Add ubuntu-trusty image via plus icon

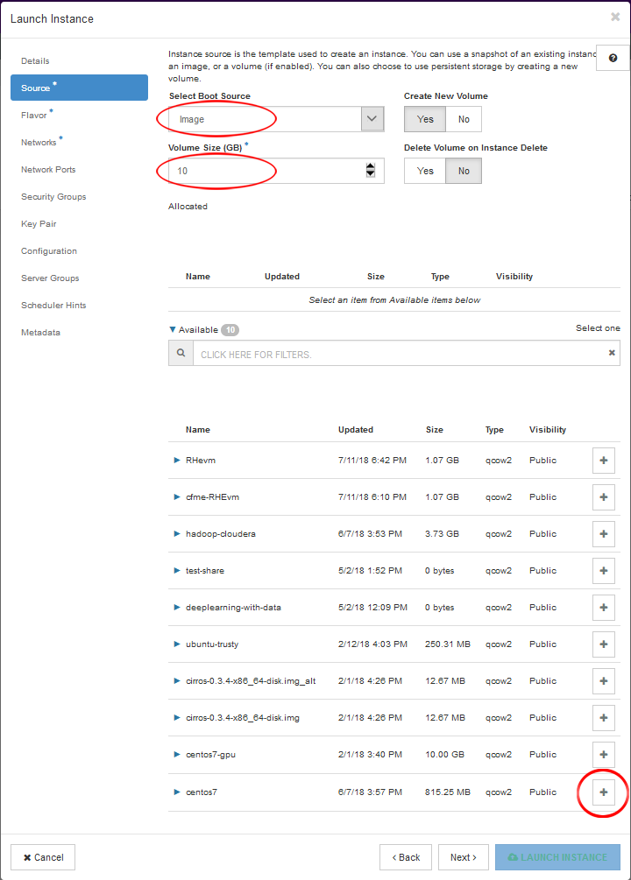(x=604, y=644)
